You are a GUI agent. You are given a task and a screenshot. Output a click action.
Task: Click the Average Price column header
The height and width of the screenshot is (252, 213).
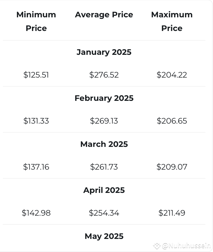[x=104, y=15]
